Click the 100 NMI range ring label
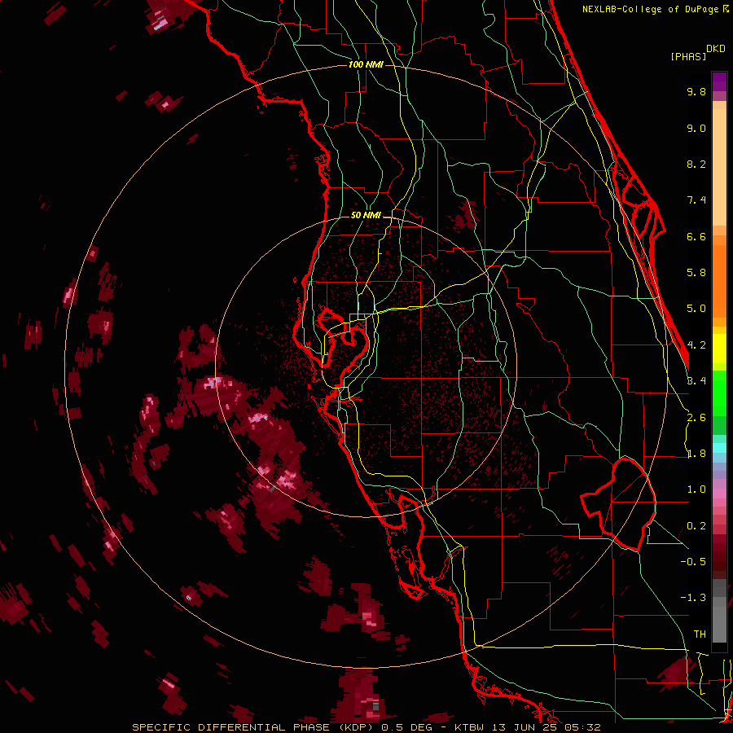This screenshot has height=733, width=733. [x=366, y=64]
